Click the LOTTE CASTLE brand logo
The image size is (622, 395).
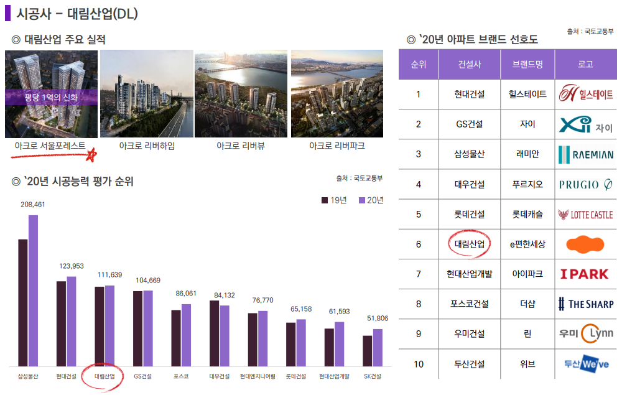point(585,215)
